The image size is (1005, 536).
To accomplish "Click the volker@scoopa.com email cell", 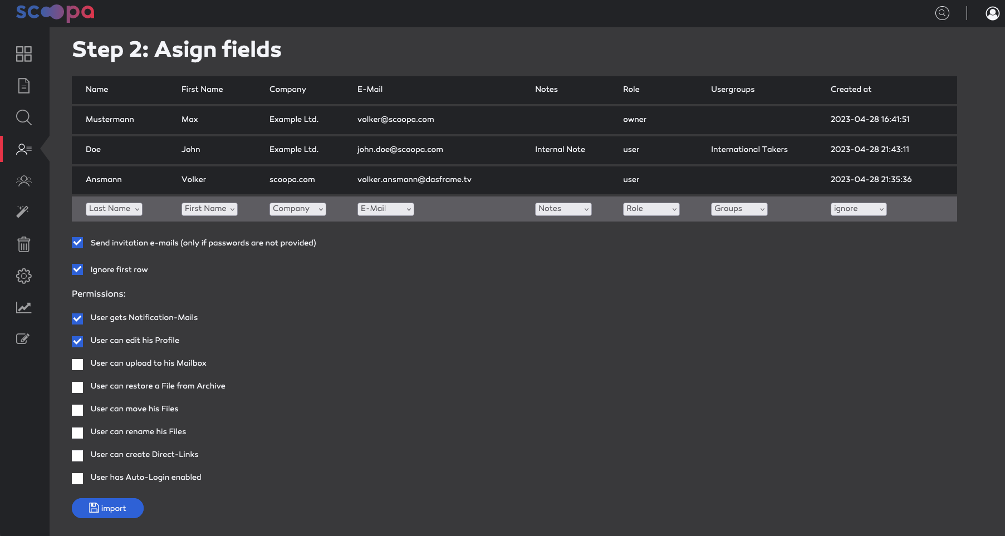I will pyautogui.click(x=395, y=119).
